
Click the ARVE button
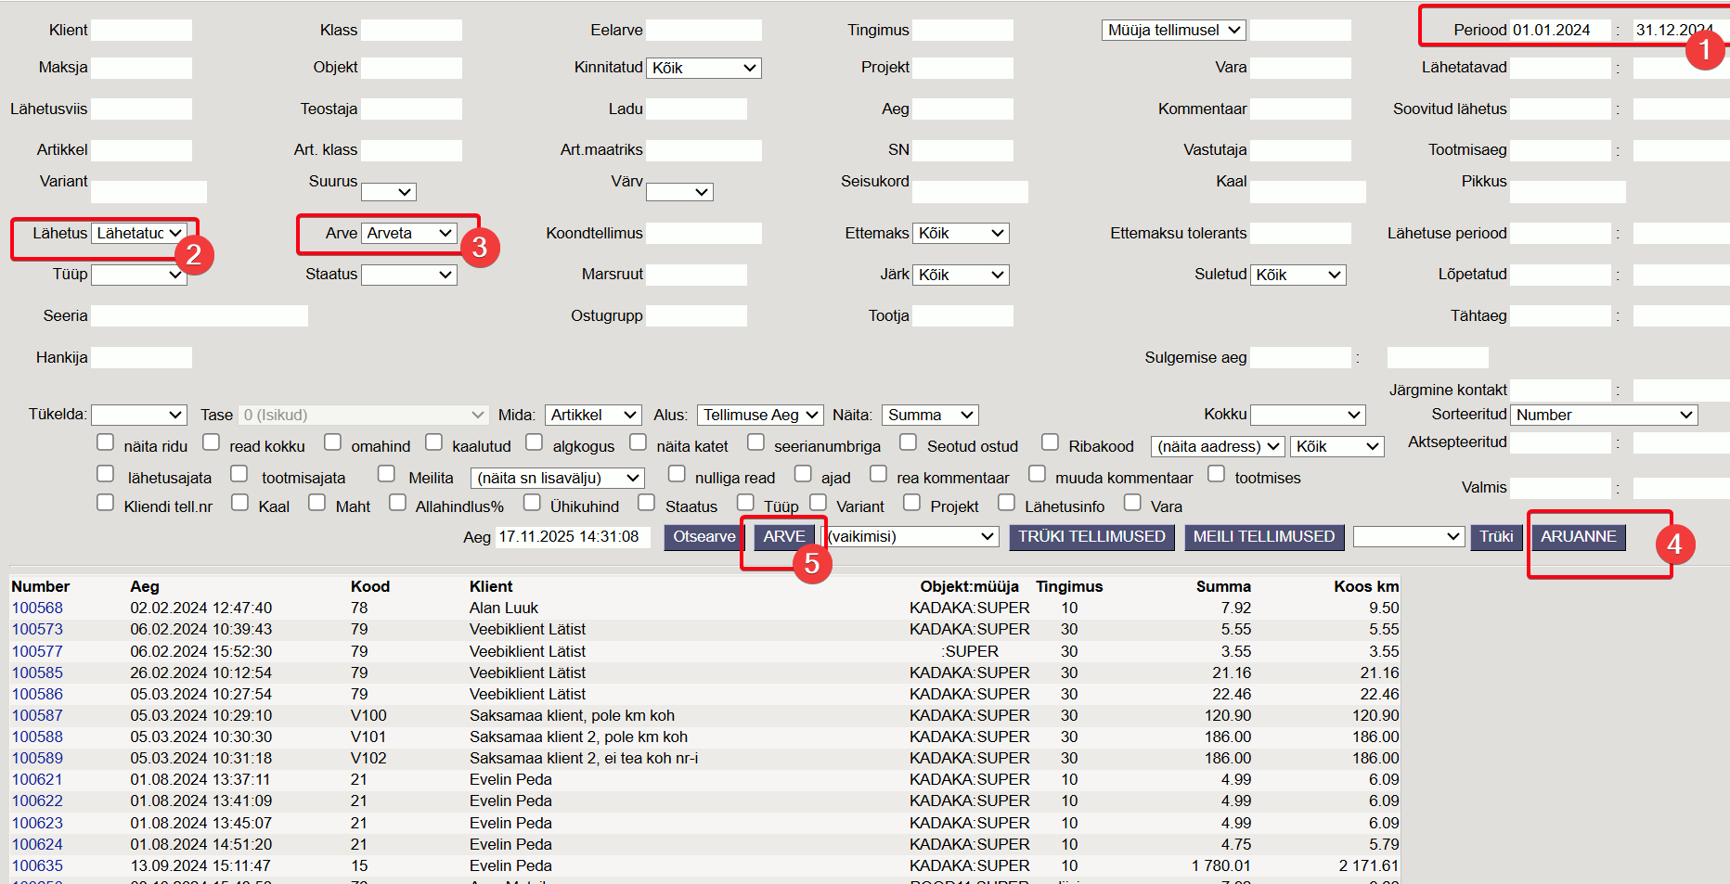pyautogui.click(x=783, y=537)
